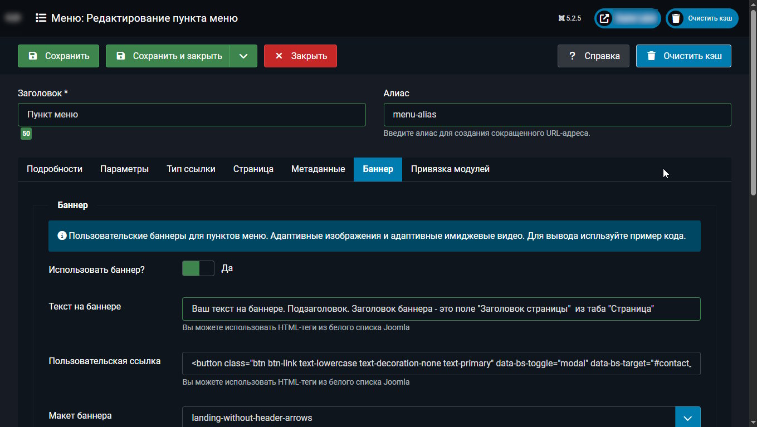This screenshot has height=427, width=757.
Task: Click the trash icon in top header pill
Action: [x=676, y=18]
